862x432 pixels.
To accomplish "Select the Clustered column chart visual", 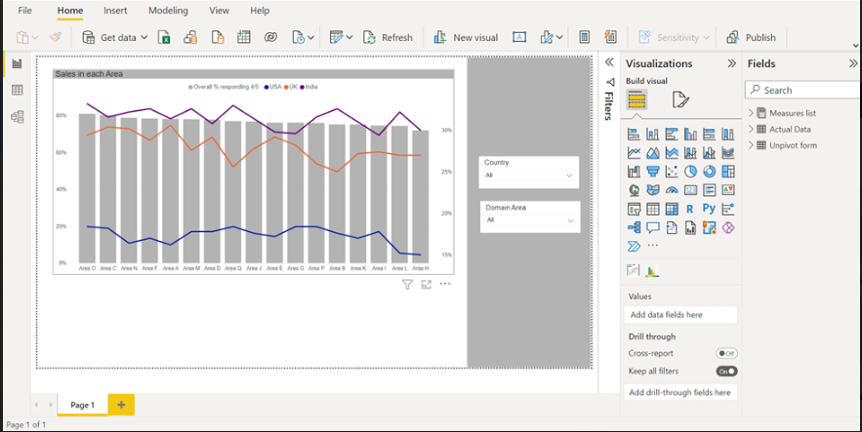I will [x=690, y=134].
